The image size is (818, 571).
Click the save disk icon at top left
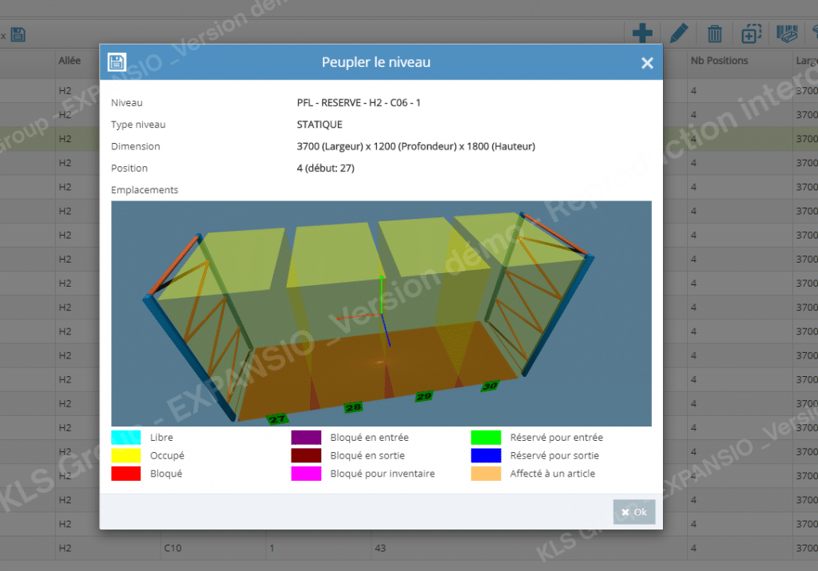pyautogui.click(x=18, y=35)
